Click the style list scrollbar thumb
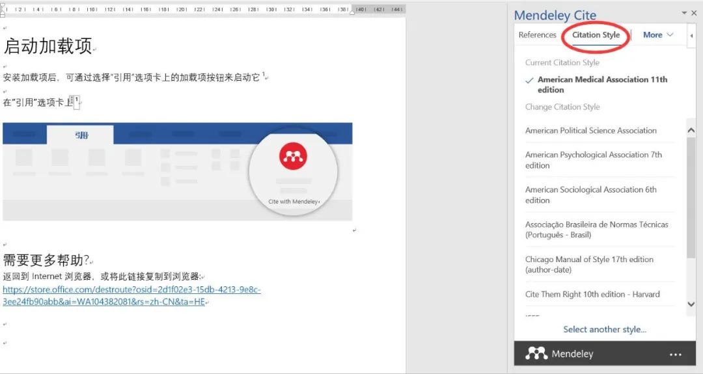703x374 pixels. [x=691, y=197]
